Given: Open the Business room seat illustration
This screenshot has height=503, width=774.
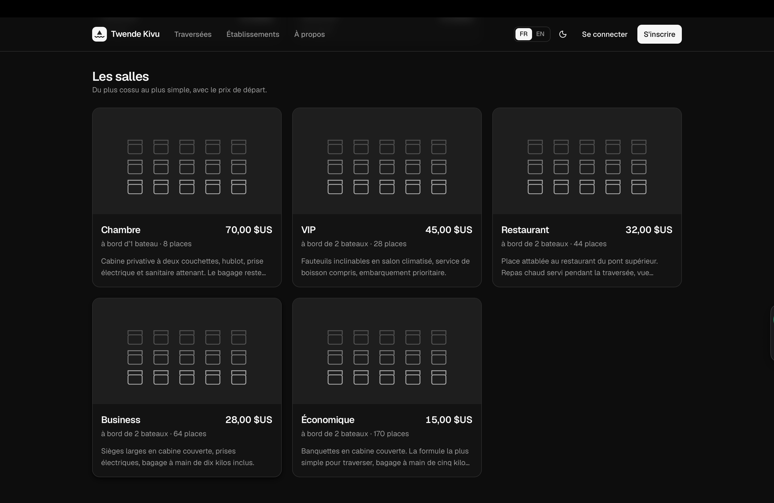Looking at the screenshot, I should [187, 351].
